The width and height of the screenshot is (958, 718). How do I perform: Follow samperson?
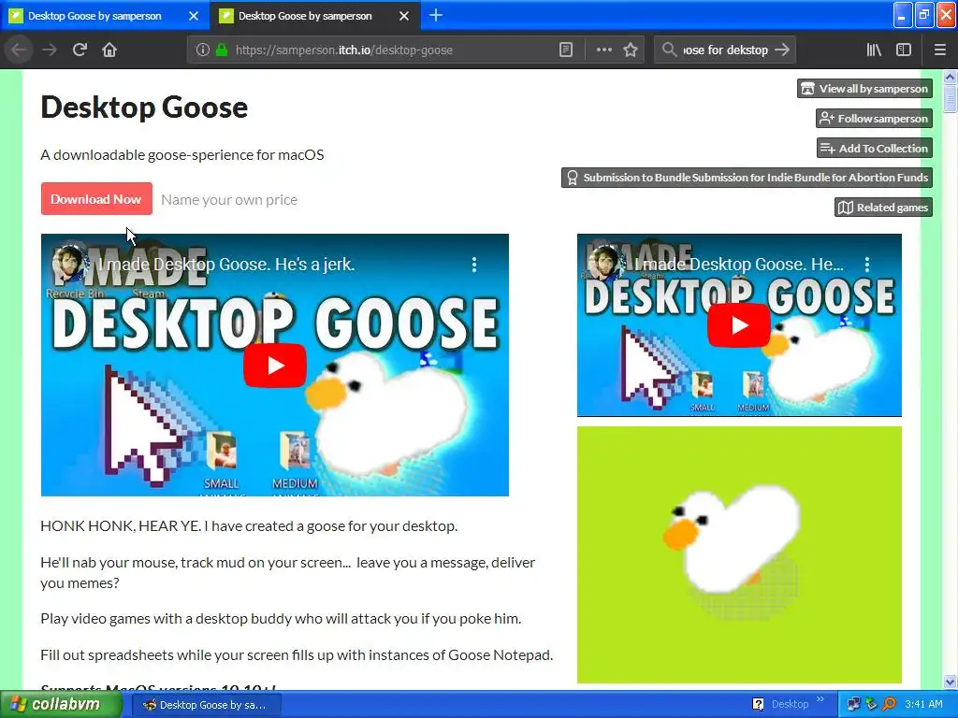(874, 119)
